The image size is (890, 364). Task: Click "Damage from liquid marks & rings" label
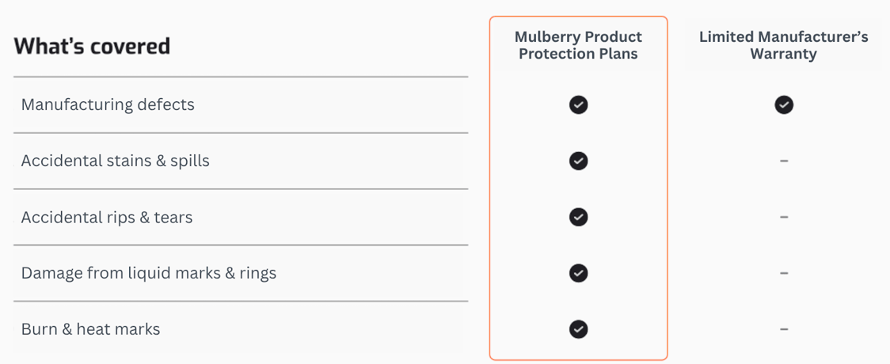(149, 273)
